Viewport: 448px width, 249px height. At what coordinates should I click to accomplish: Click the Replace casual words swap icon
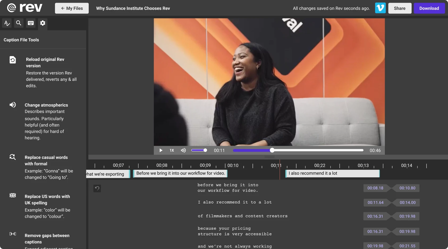(12, 157)
